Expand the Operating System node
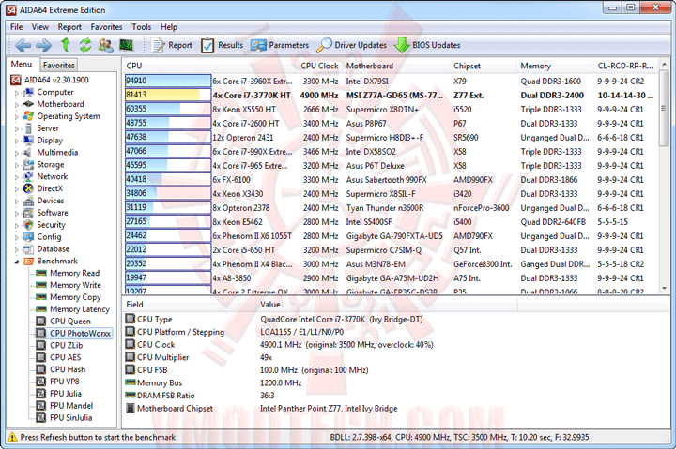 coord(17,116)
